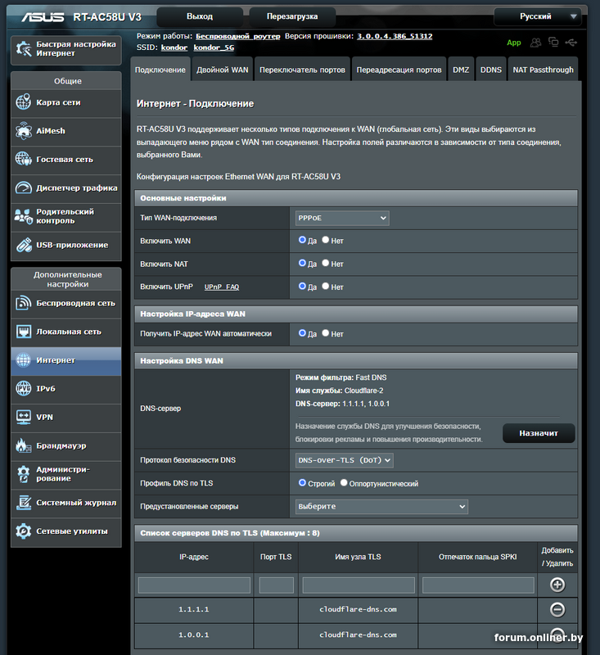
Task: Click the Карта сети globe icon
Action: pyautogui.click(x=24, y=102)
